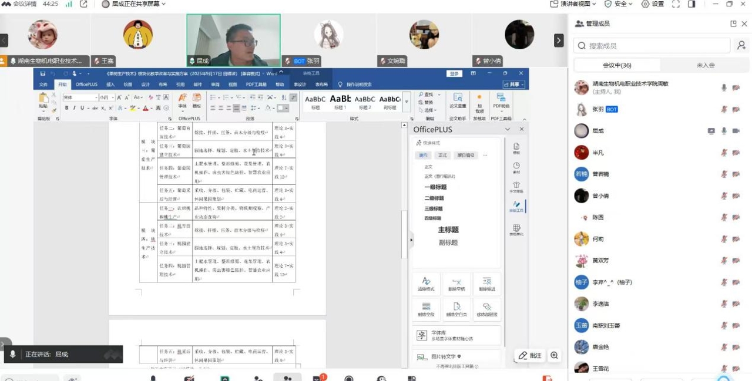Open the screen-sharing status dropdown for 屈成
Screen dimensions: 752x381
pyautogui.click(x=134, y=4)
